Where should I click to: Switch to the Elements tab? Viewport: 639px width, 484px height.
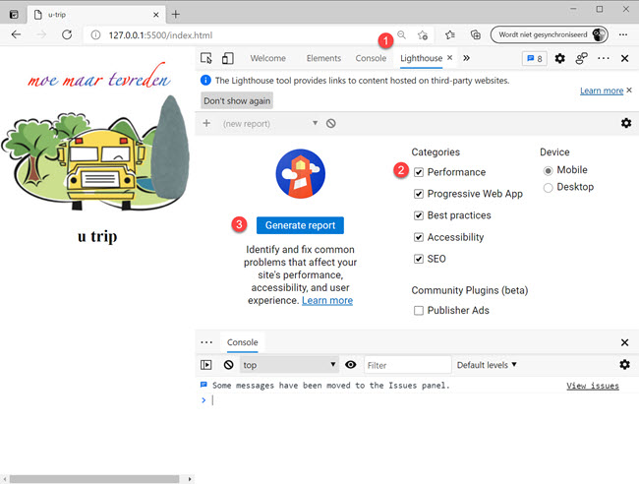tap(323, 59)
